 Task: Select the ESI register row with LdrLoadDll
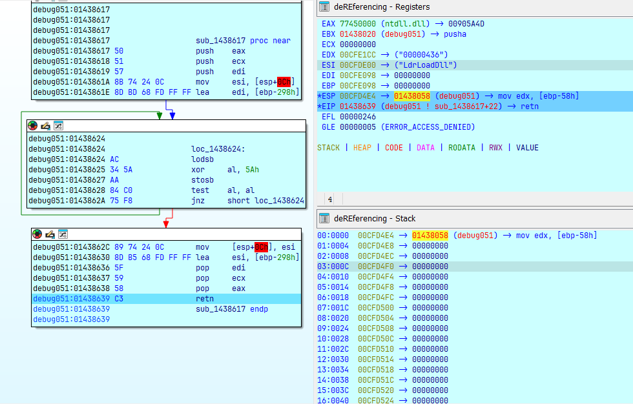pyautogui.click(x=389, y=65)
